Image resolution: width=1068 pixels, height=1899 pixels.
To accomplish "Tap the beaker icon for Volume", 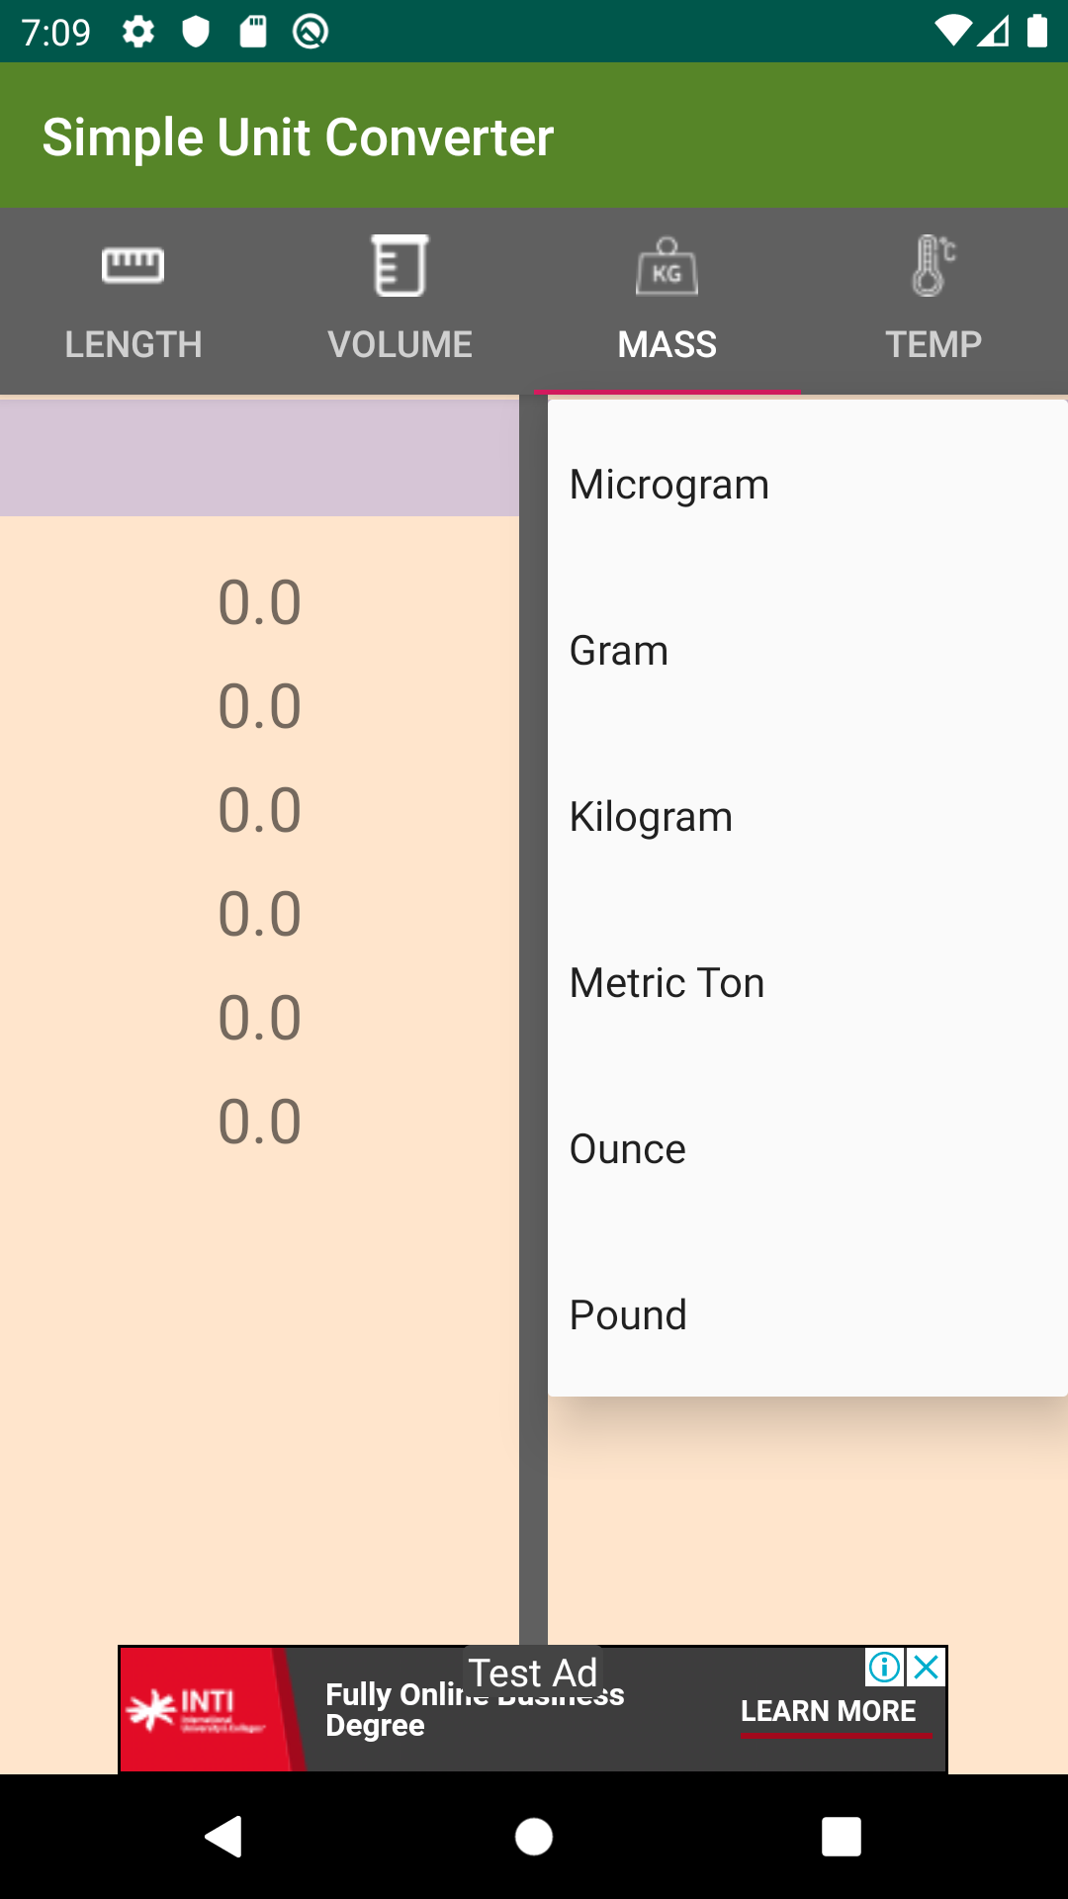I will point(400,265).
